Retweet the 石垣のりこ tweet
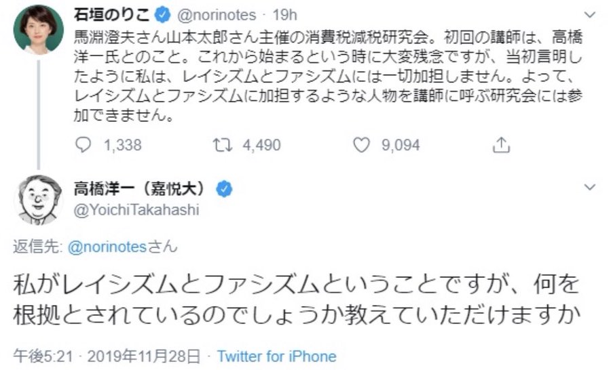The height and width of the screenshot is (370, 611). coord(223,145)
